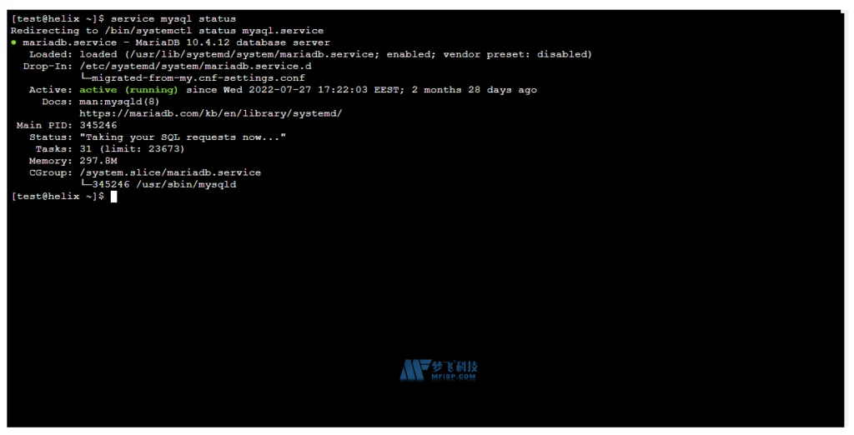Click the /etc/systemd/system/mariadb.service.d path
The height and width of the screenshot is (435, 854).
click(195, 67)
